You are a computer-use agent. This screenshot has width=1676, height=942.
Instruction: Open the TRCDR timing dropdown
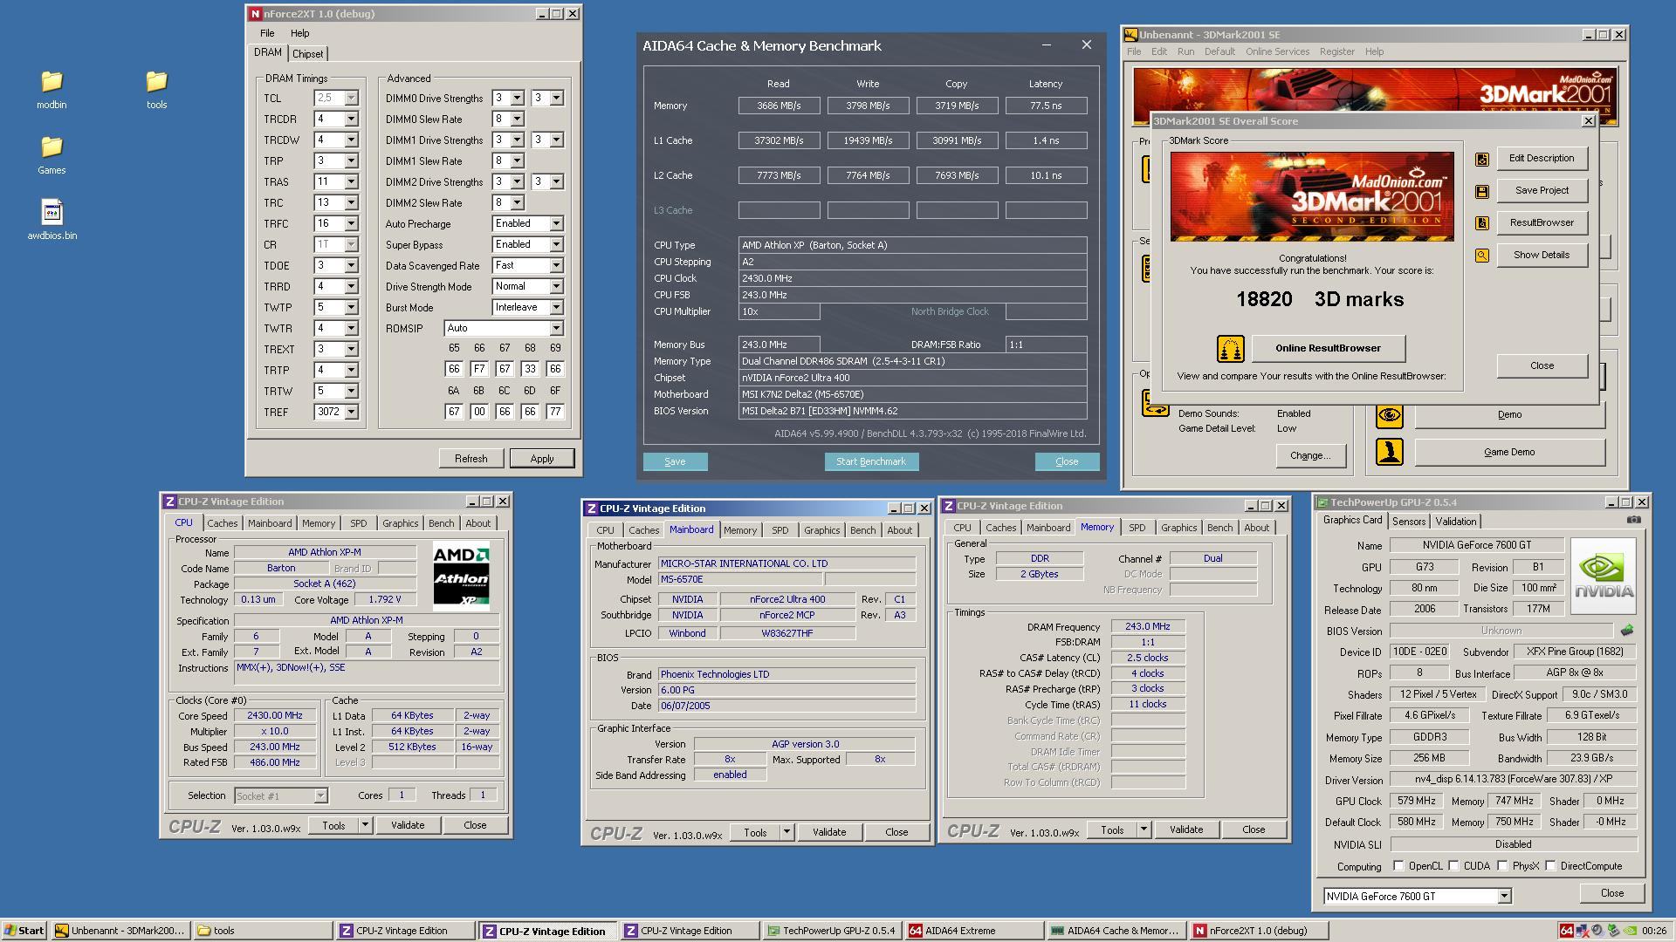(351, 119)
